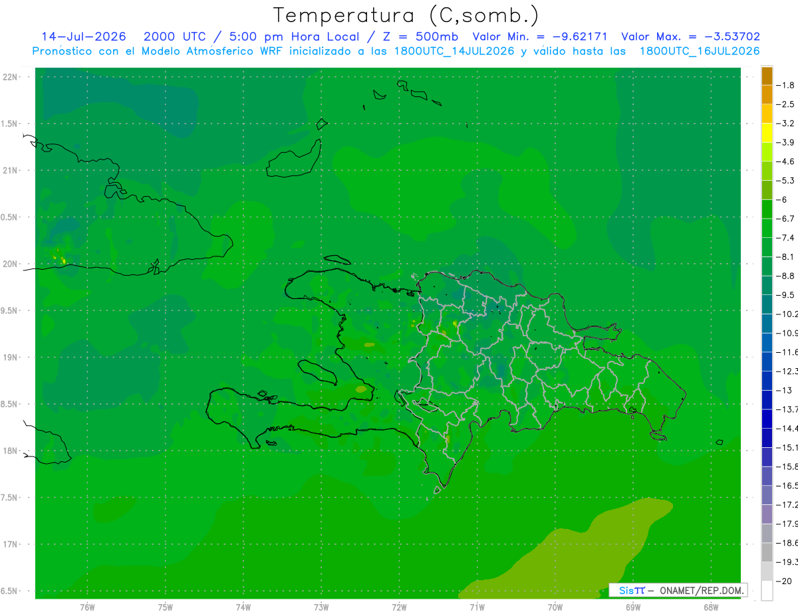Pick the purple swatch between -17.2 and -17.9
798x616 pixels.
coord(767,514)
